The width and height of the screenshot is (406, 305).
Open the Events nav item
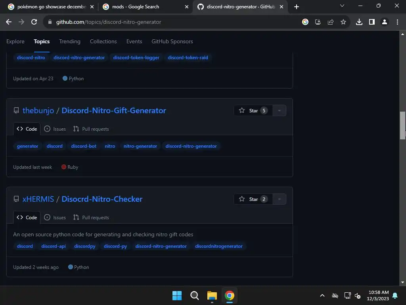tap(134, 41)
